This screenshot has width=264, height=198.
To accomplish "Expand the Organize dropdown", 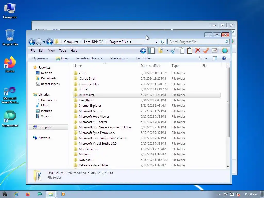I will point(40,58).
